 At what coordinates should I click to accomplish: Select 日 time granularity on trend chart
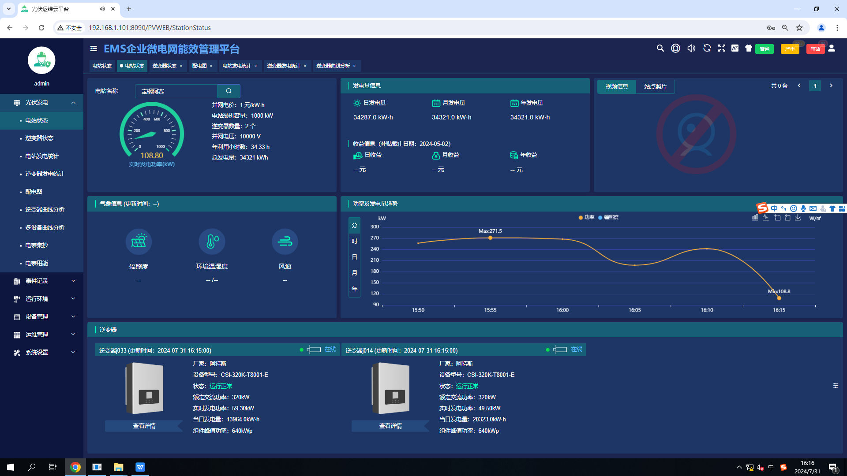point(355,257)
